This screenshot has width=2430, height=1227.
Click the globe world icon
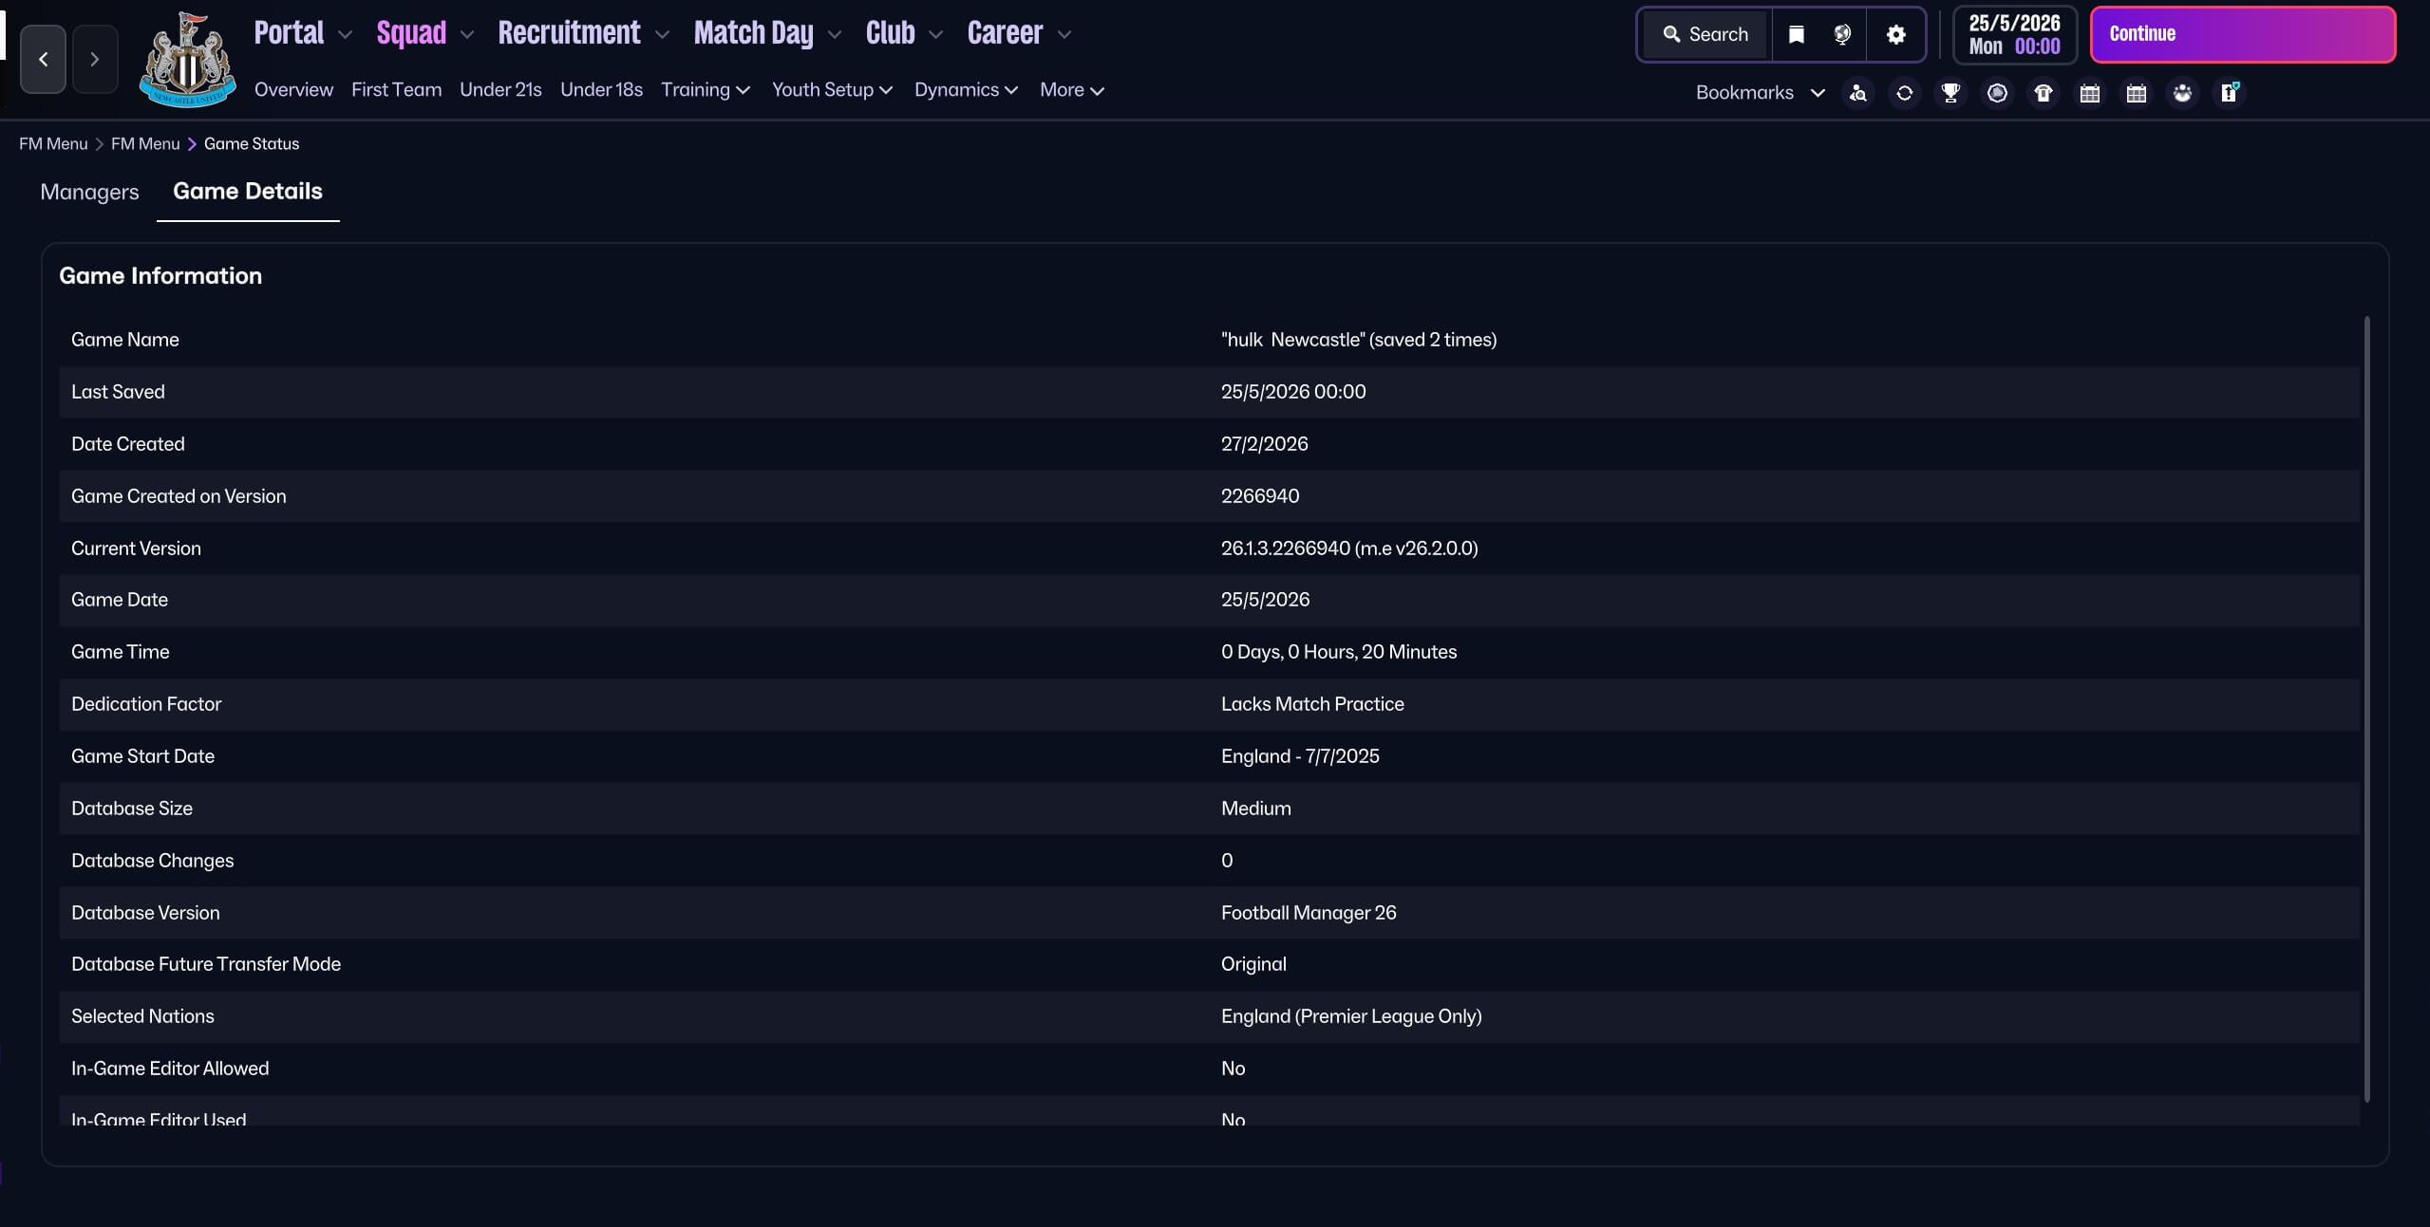pos(1842,35)
